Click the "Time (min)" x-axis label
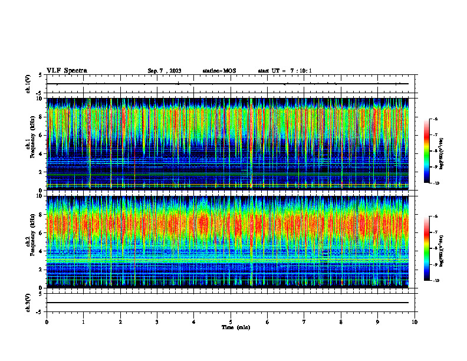 [x=236, y=327]
